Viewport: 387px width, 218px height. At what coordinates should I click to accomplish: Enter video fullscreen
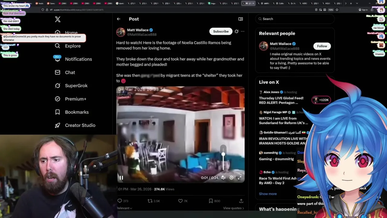tap(239, 178)
